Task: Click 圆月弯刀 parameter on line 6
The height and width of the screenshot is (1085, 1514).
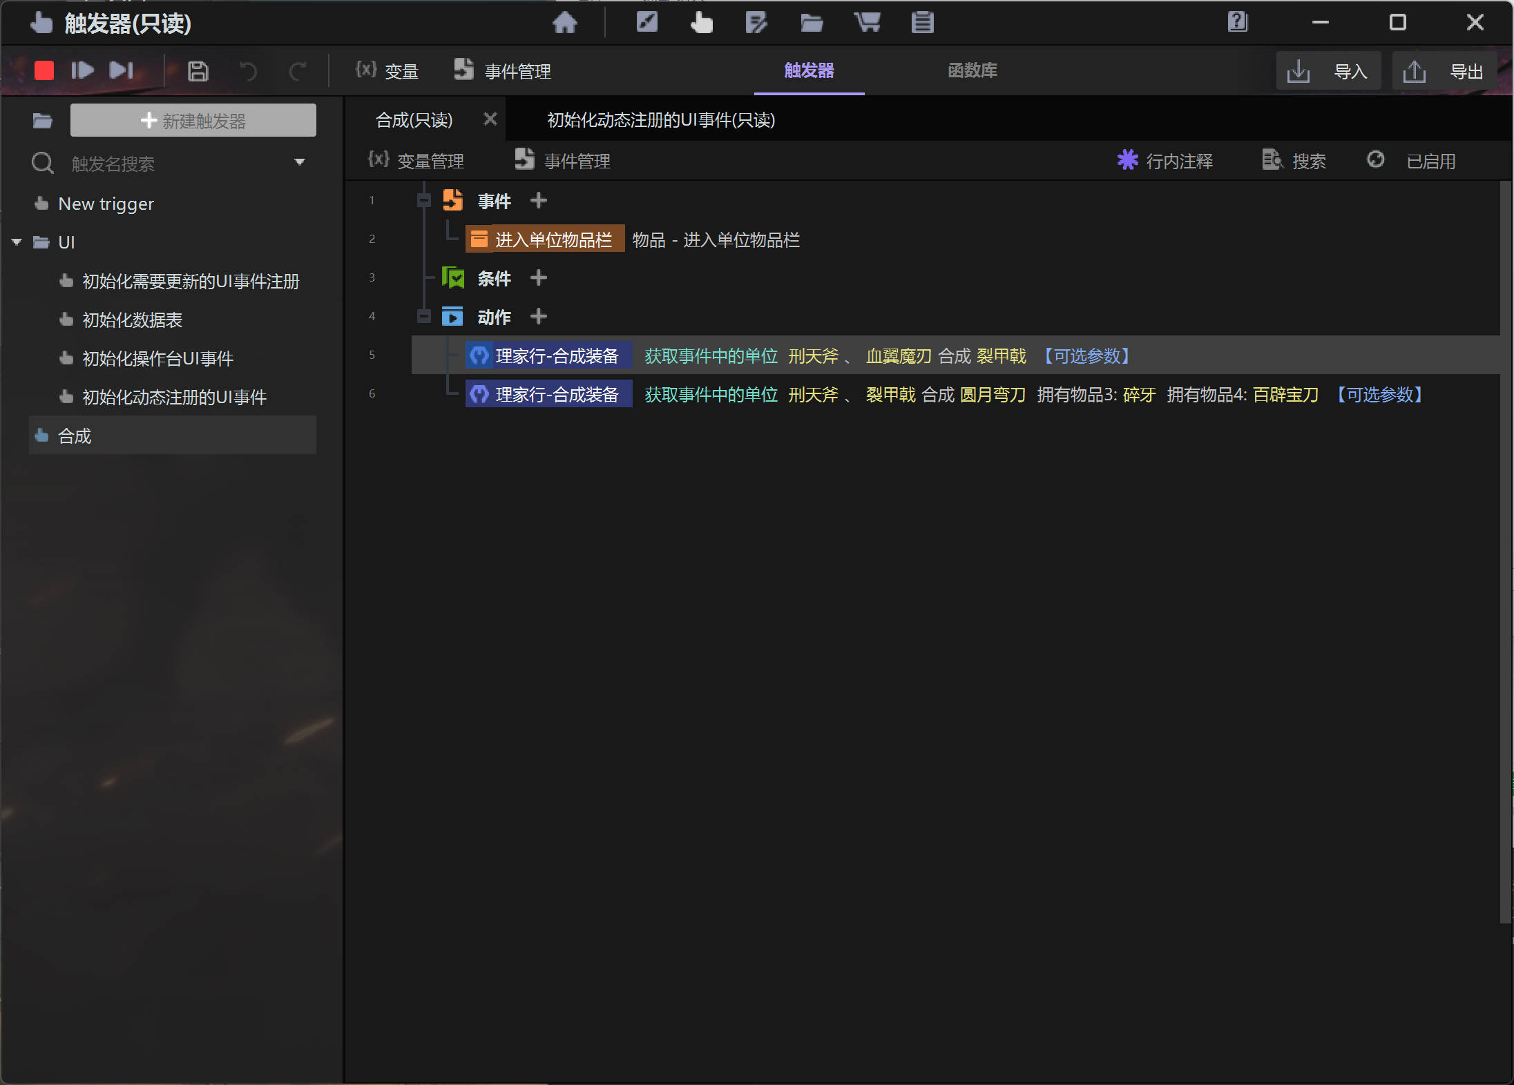Action: (993, 394)
